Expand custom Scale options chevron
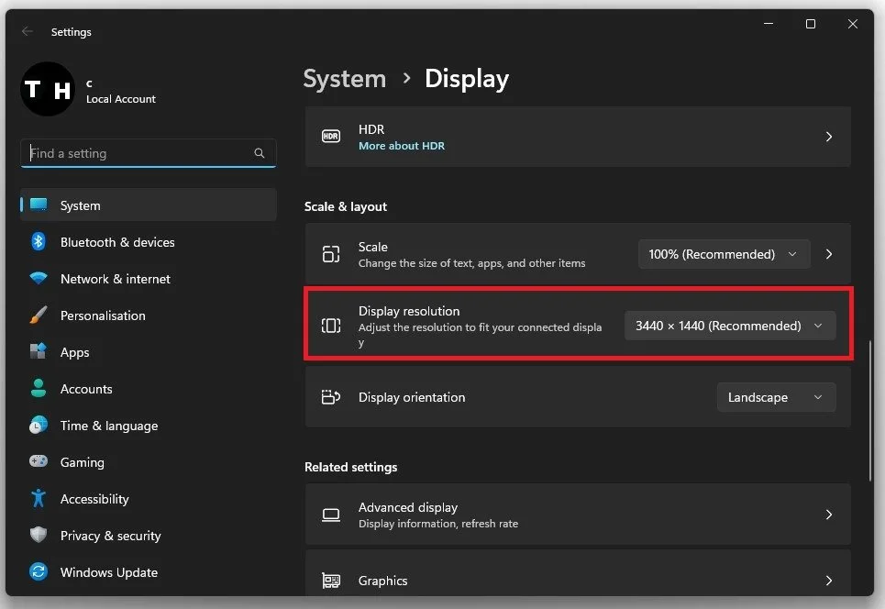This screenshot has width=885, height=609. pyautogui.click(x=828, y=254)
